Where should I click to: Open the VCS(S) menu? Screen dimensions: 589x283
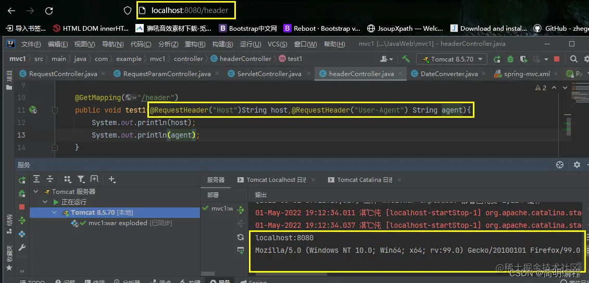click(x=277, y=44)
